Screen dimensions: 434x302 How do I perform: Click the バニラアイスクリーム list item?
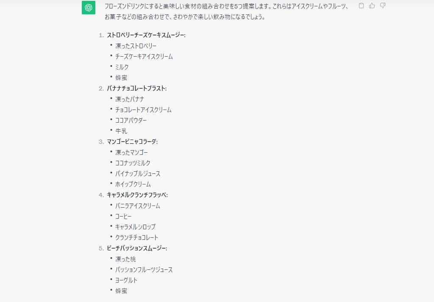pyautogui.click(x=138, y=206)
